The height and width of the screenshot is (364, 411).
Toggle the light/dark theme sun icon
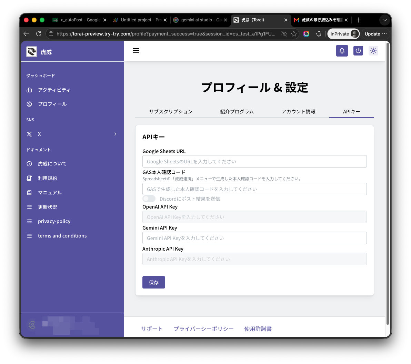pos(373,51)
